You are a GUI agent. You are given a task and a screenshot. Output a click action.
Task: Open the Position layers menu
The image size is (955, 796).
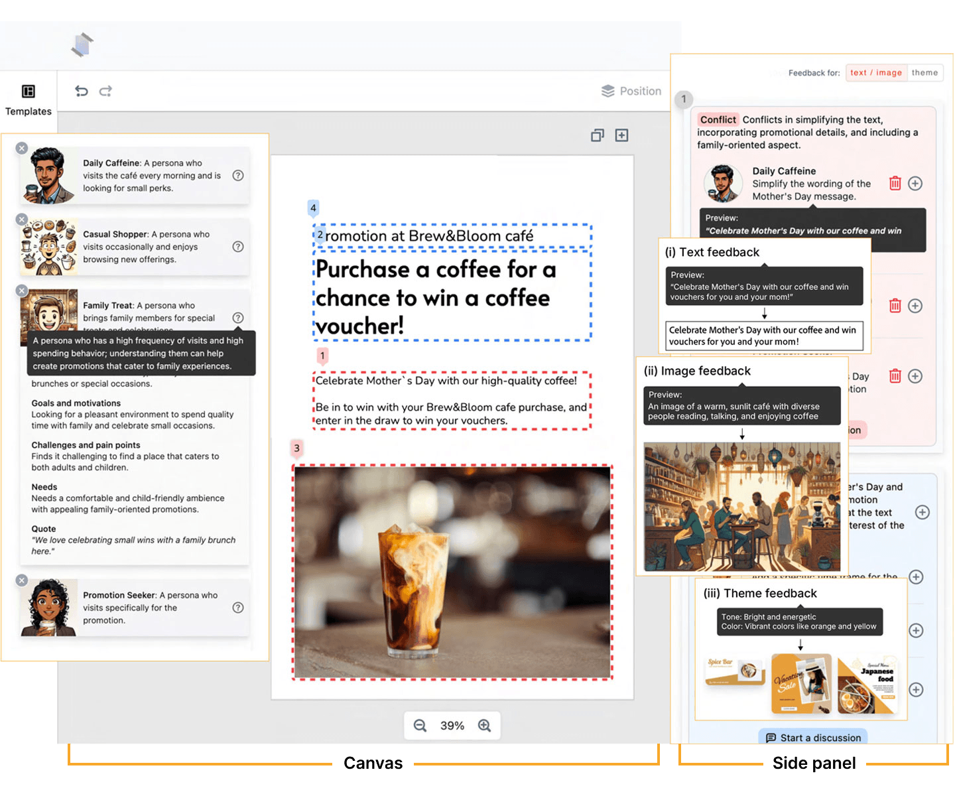pyautogui.click(x=631, y=91)
